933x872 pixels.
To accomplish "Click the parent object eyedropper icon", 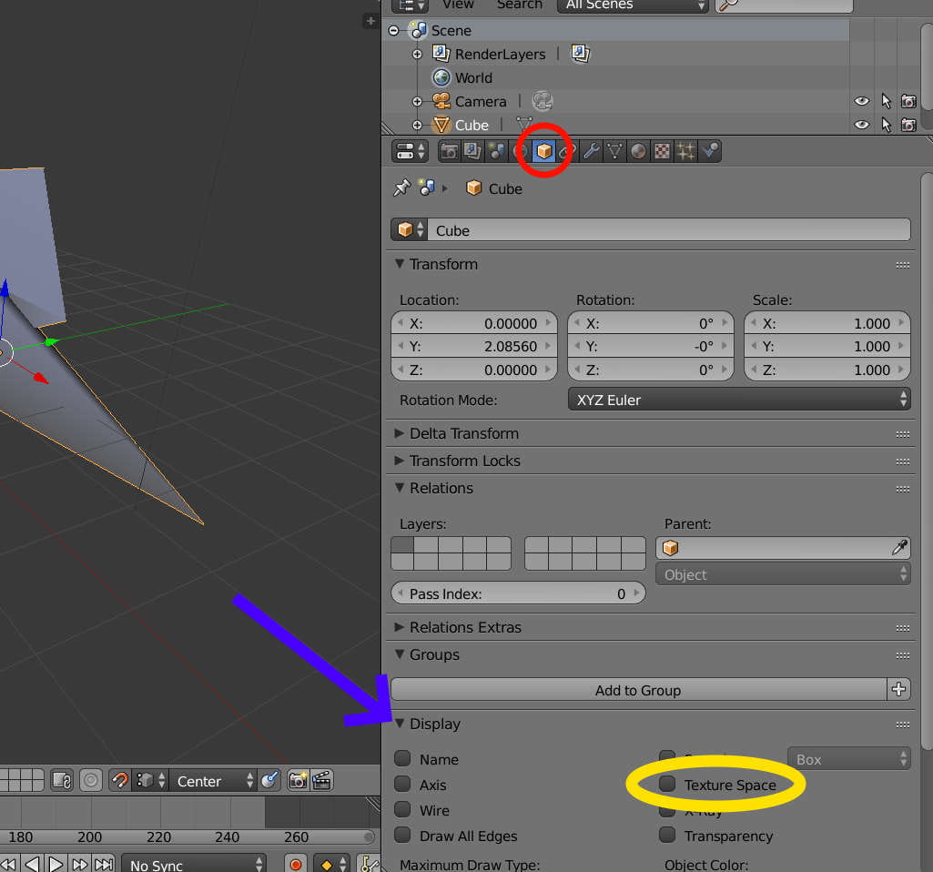I will (899, 548).
